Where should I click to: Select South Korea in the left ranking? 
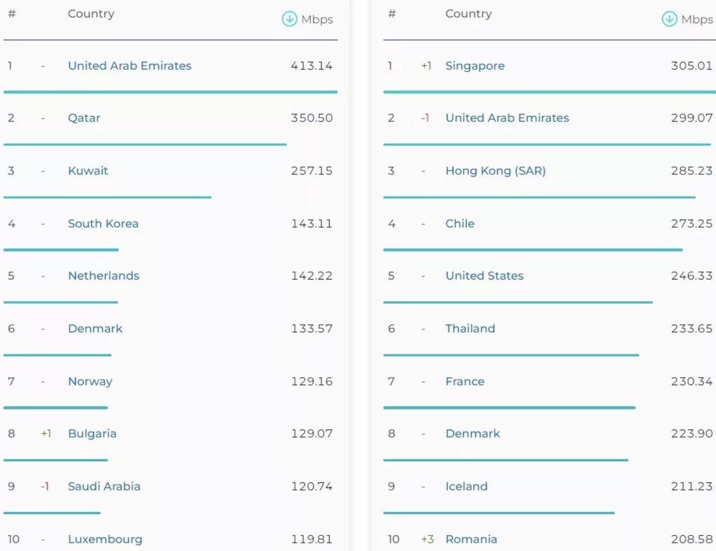[x=103, y=224]
